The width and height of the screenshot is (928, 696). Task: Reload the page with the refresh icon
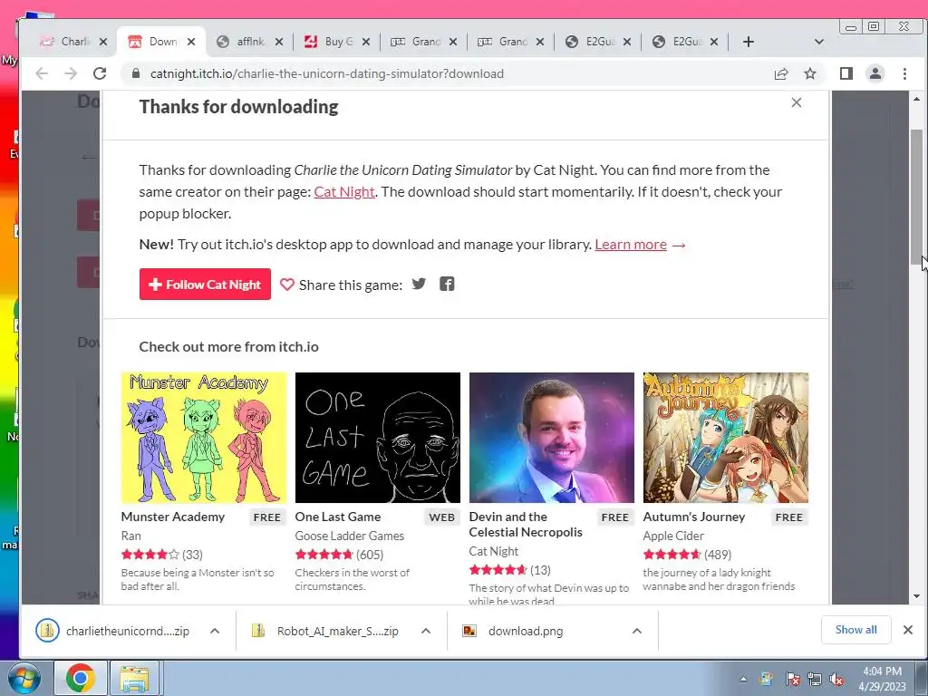tap(100, 73)
